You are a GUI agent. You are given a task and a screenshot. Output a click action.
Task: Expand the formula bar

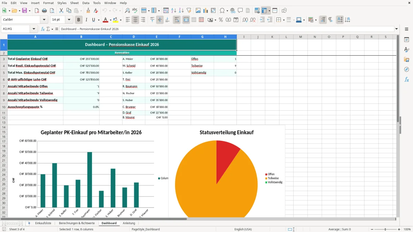point(397,29)
